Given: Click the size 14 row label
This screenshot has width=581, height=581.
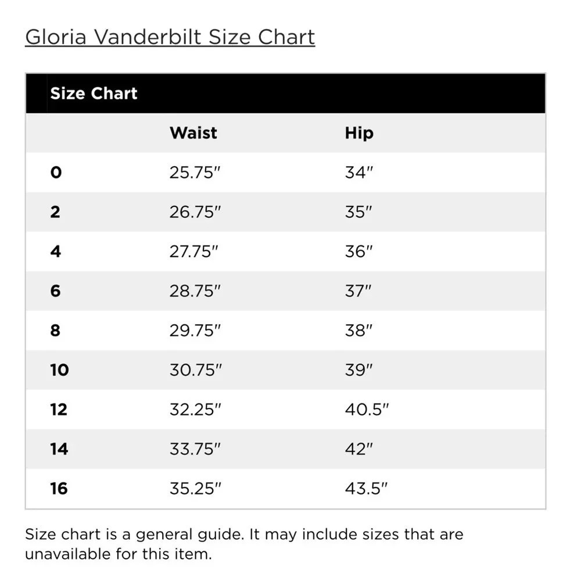Looking at the screenshot, I should click(x=59, y=449).
